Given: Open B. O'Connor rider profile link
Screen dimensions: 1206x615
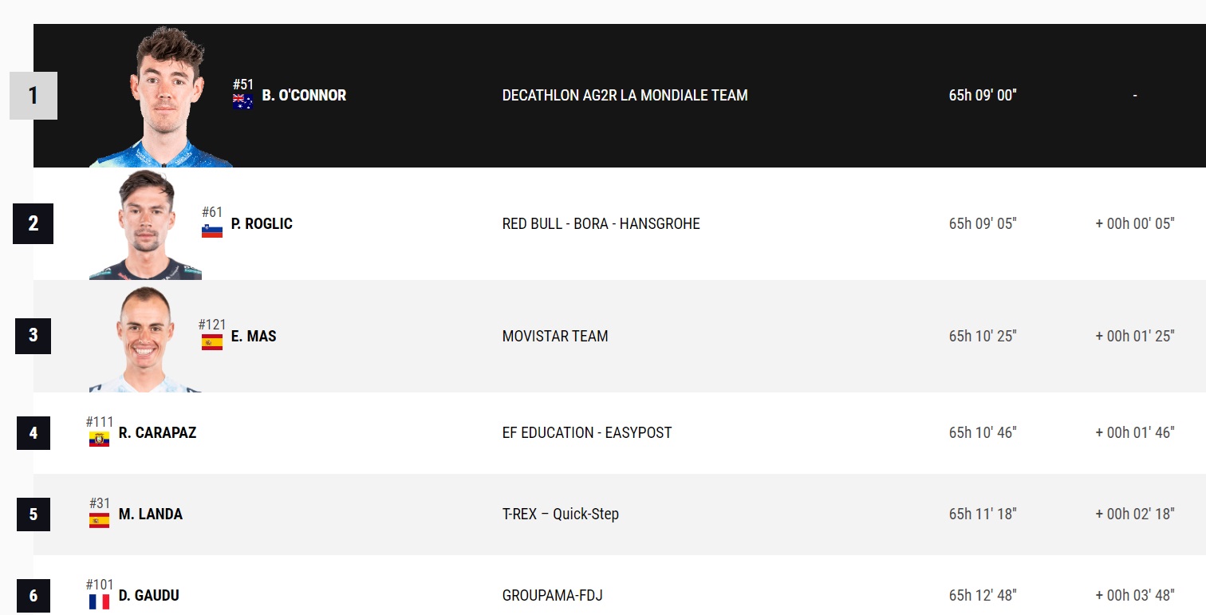Looking at the screenshot, I should click(304, 96).
